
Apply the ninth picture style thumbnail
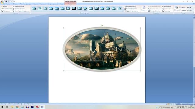[x=80, y=8]
